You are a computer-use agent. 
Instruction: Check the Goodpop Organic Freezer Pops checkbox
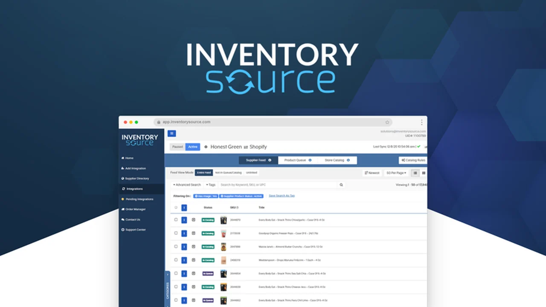(176, 233)
